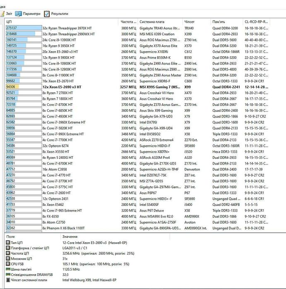Click the Множник ЦП chip icon
The width and height of the screenshot is (286, 289).
[x=8, y=258]
